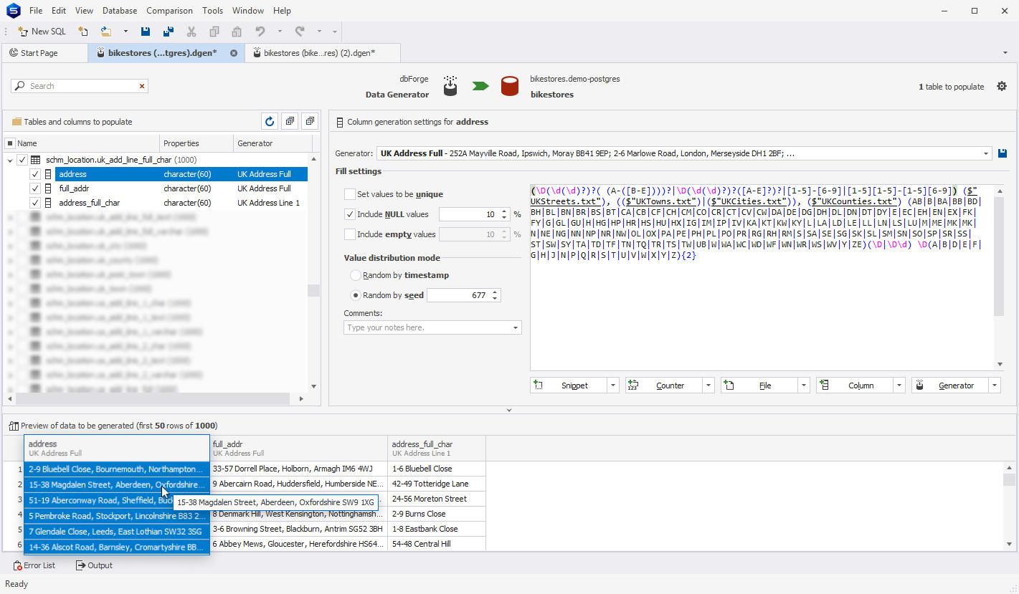This screenshot has width=1019, height=594.
Task: Open the Counter dropdown arrow
Action: point(708,385)
